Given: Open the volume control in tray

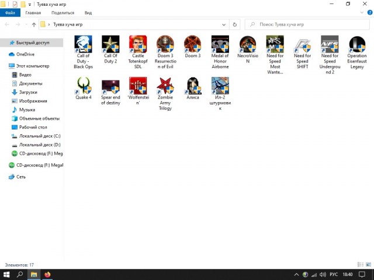Looking at the screenshot, I should (323, 275).
